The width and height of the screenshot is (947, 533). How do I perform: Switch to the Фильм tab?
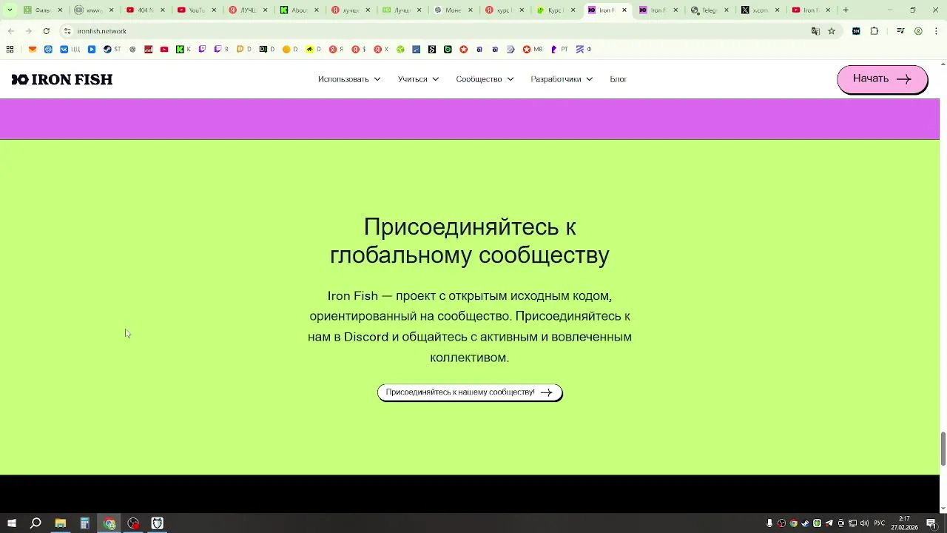coord(42,10)
